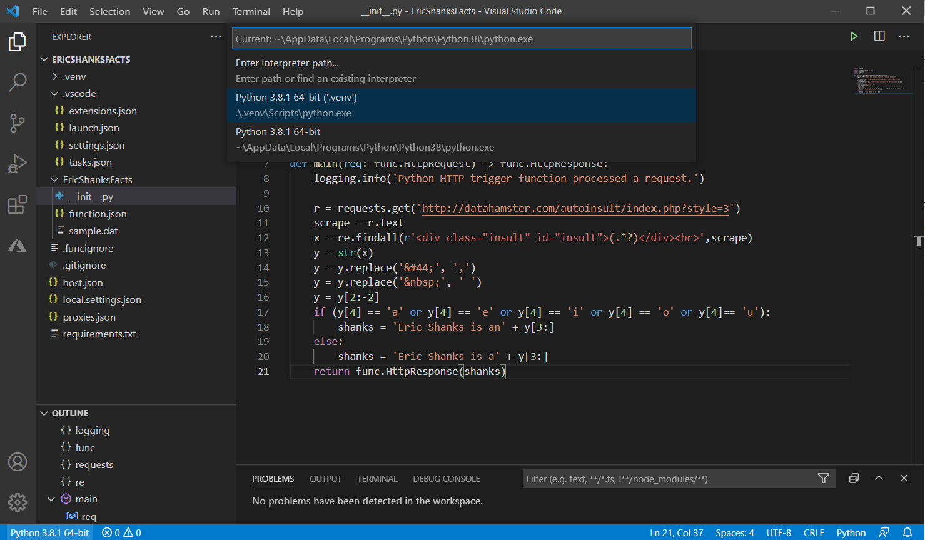Open the Terminal menu

251,11
